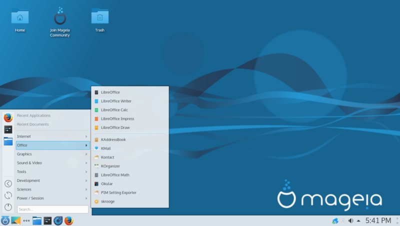This screenshot has height=226, width=400.
Task: Launch skrooge from Office submenu
Action: (x=130, y=201)
